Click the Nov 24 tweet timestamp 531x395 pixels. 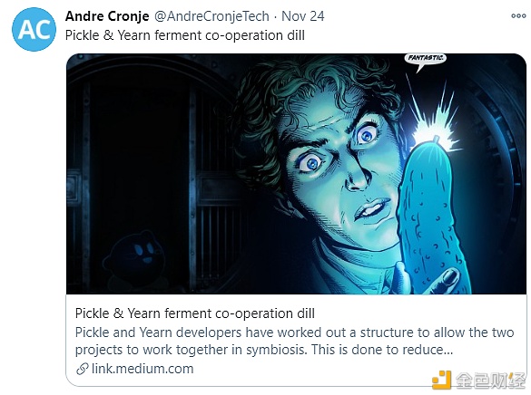pyautogui.click(x=303, y=16)
